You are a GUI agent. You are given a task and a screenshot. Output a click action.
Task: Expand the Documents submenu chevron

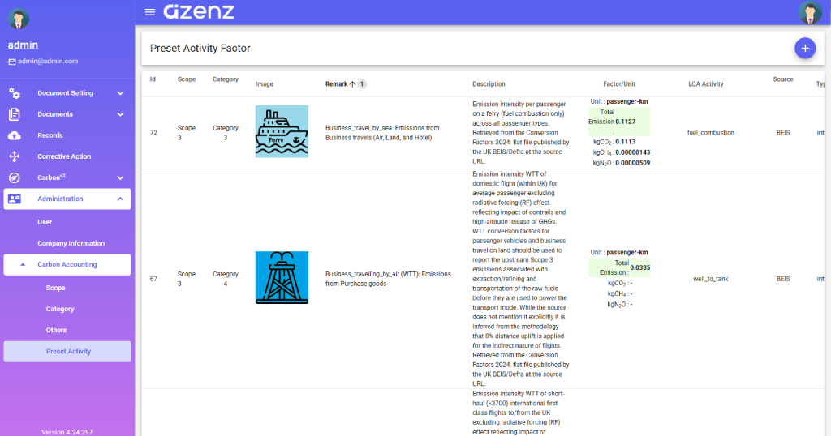[120, 114]
